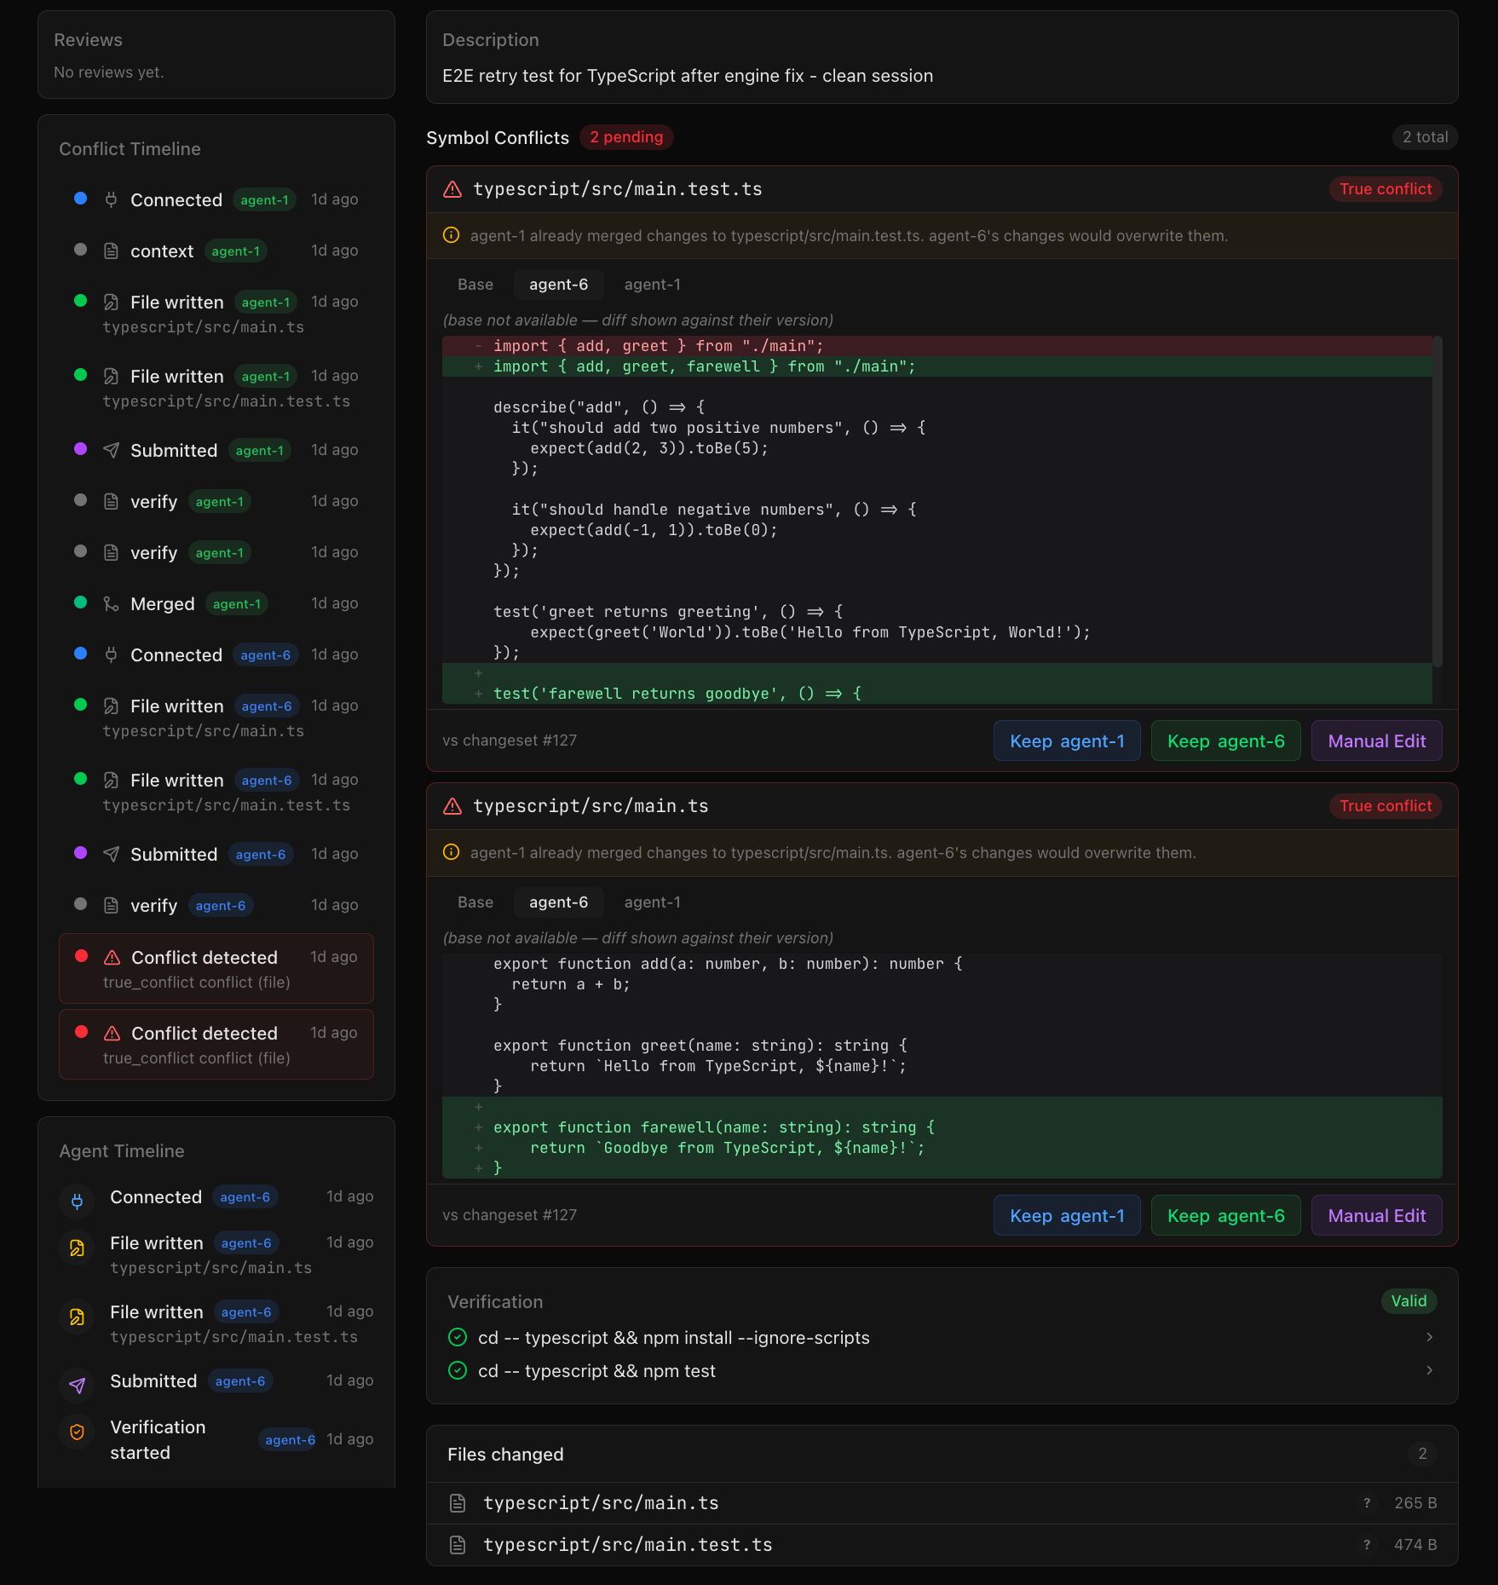Expand the first Conflict detected timeline entry
This screenshot has height=1585, width=1498.
tap(216, 968)
